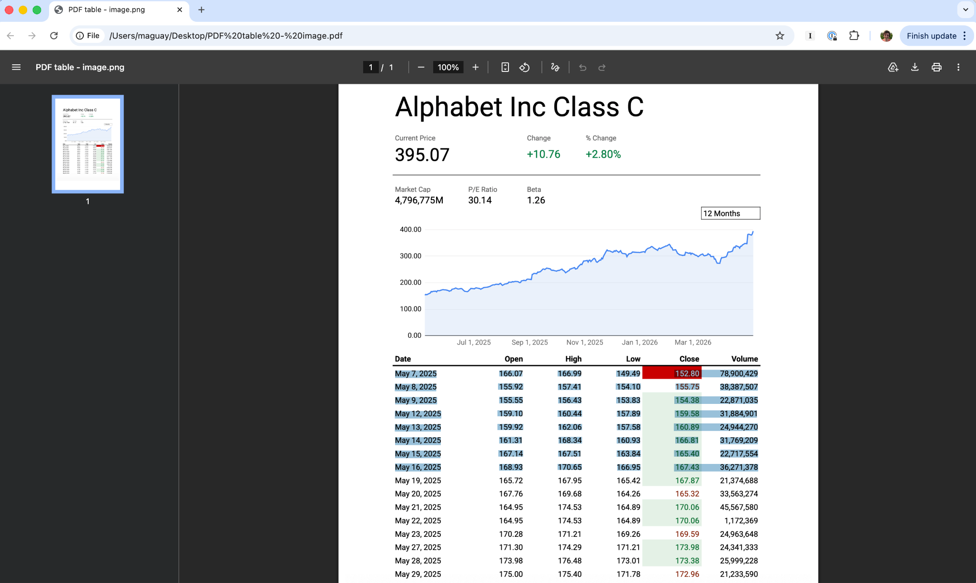Click the 400.00 y-axis label
This screenshot has width=976, height=583.
[x=410, y=230]
